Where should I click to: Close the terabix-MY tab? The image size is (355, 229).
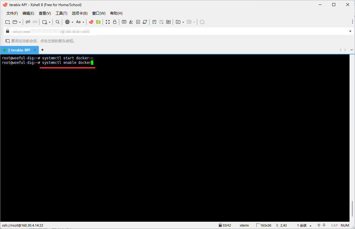[35, 50]
